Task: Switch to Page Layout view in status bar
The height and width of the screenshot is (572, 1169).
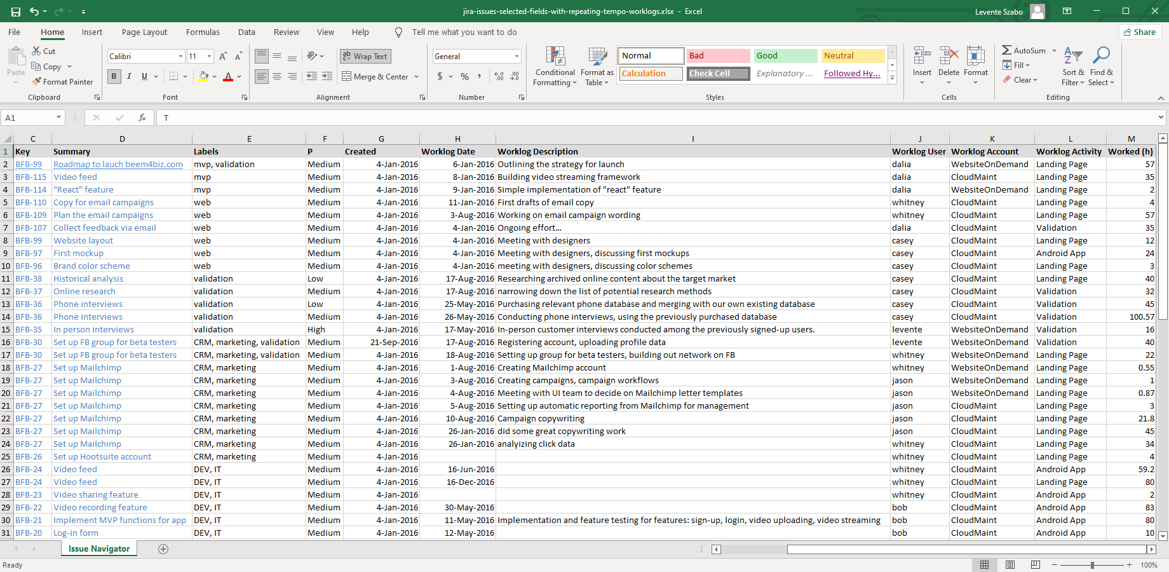Action: coord(1010,565)
